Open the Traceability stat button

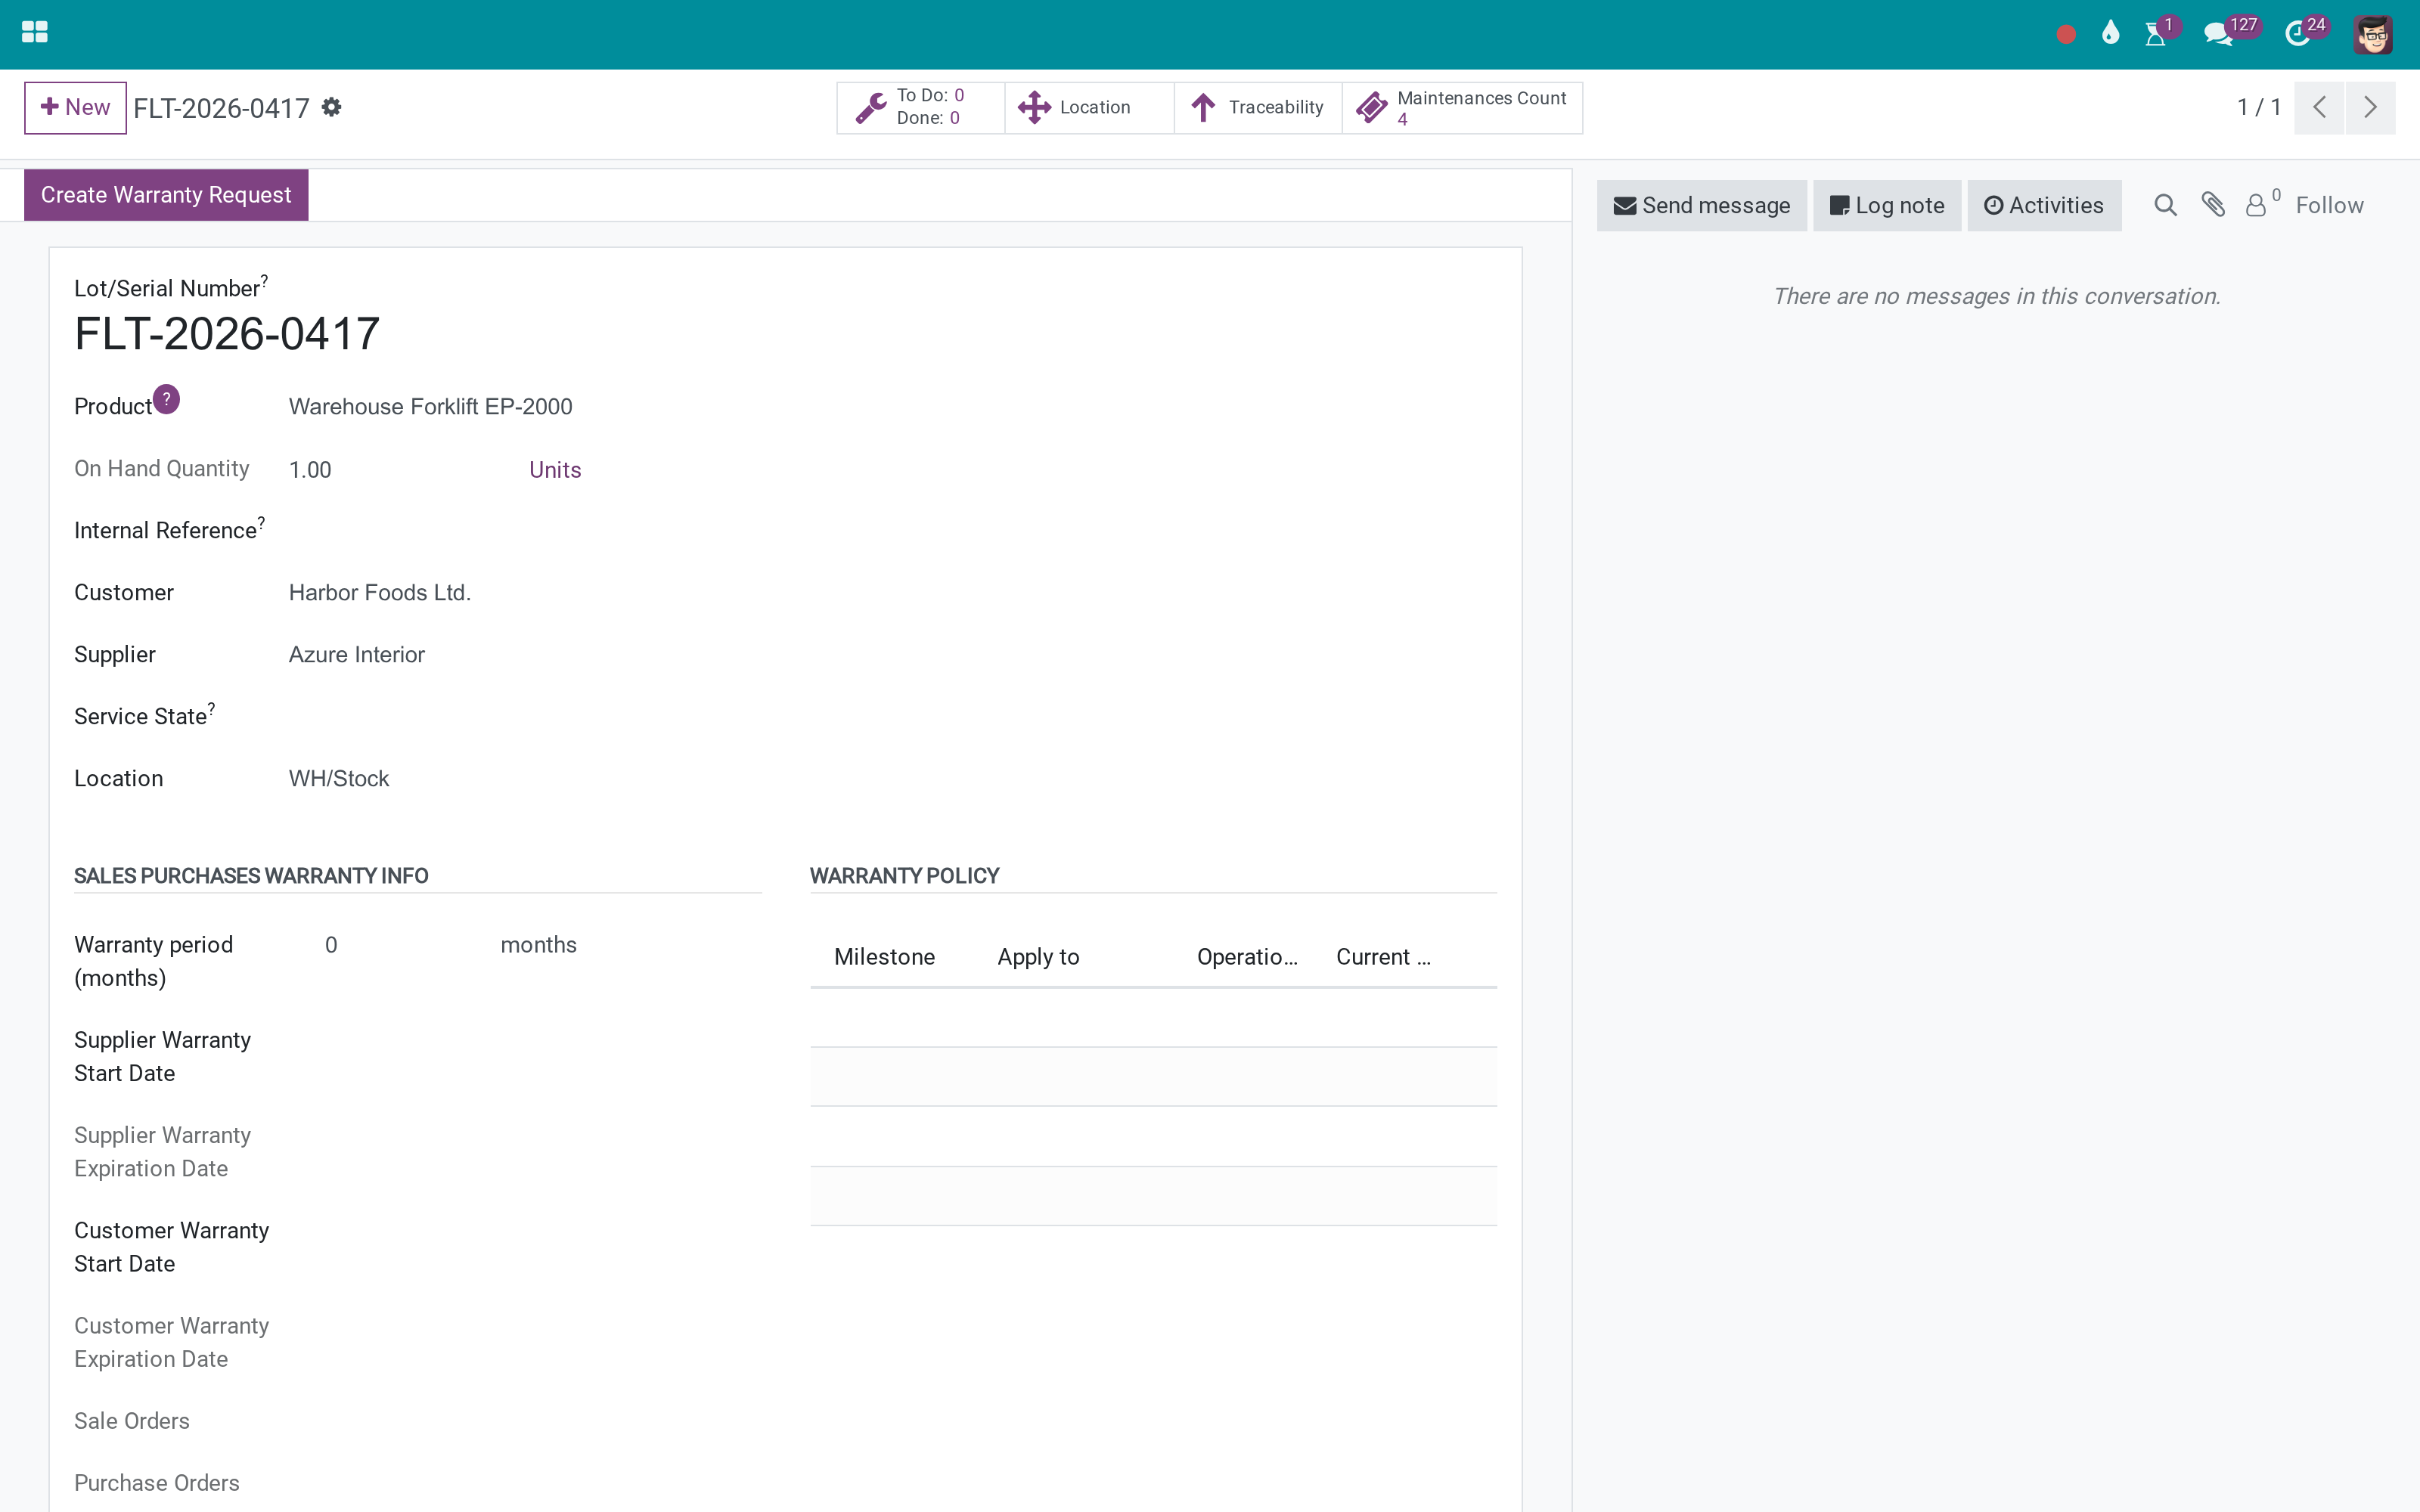point(1258,107)
